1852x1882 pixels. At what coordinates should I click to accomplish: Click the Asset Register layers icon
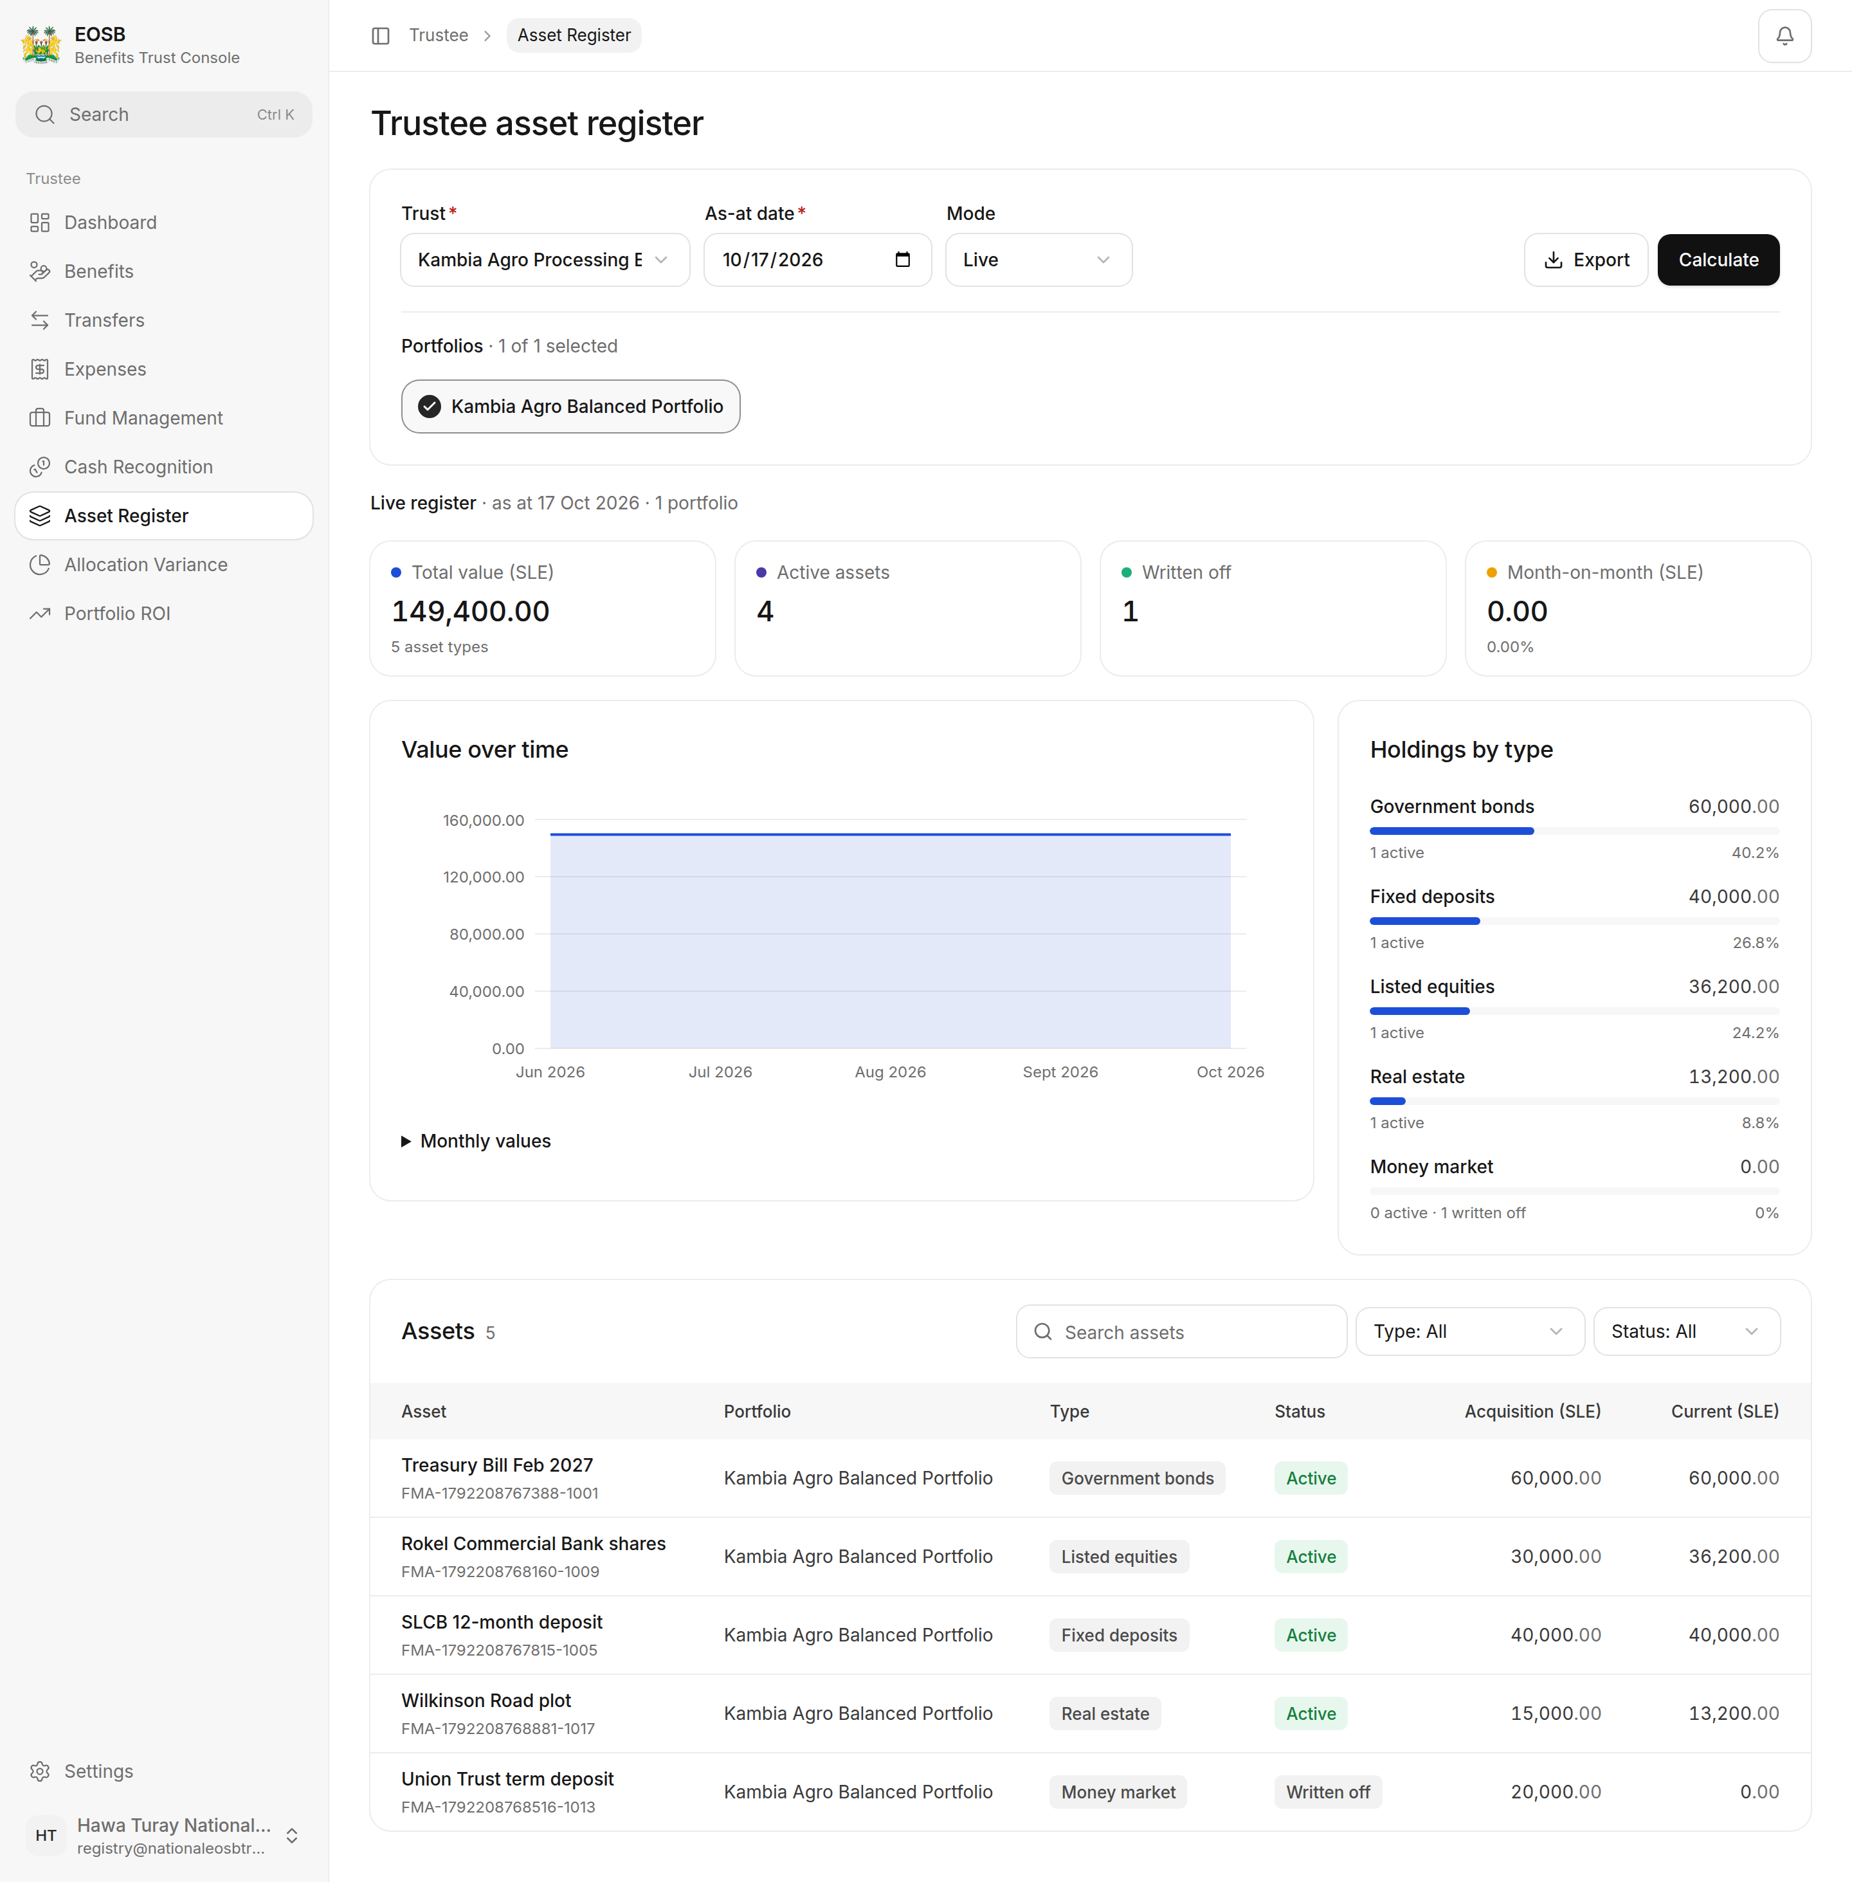[40, 516]
